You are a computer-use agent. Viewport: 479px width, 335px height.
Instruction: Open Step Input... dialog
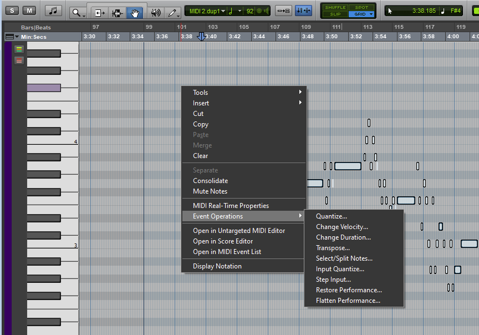coord(354,280)
